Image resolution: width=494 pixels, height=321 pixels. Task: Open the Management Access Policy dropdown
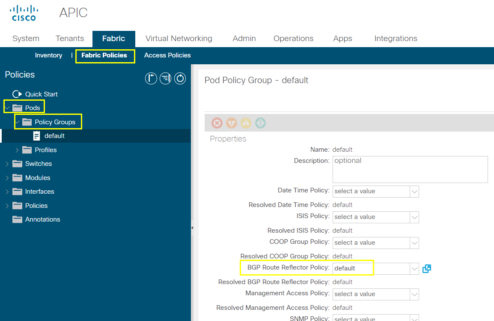[x=414, y=294]
